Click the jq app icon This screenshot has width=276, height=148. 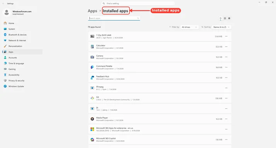click(92, 109)
